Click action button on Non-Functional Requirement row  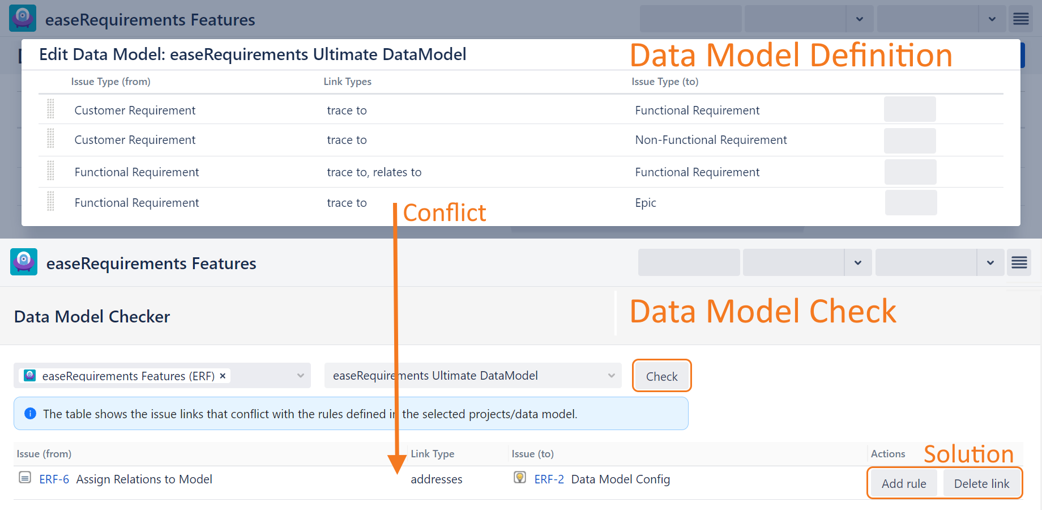coord(909,141)
